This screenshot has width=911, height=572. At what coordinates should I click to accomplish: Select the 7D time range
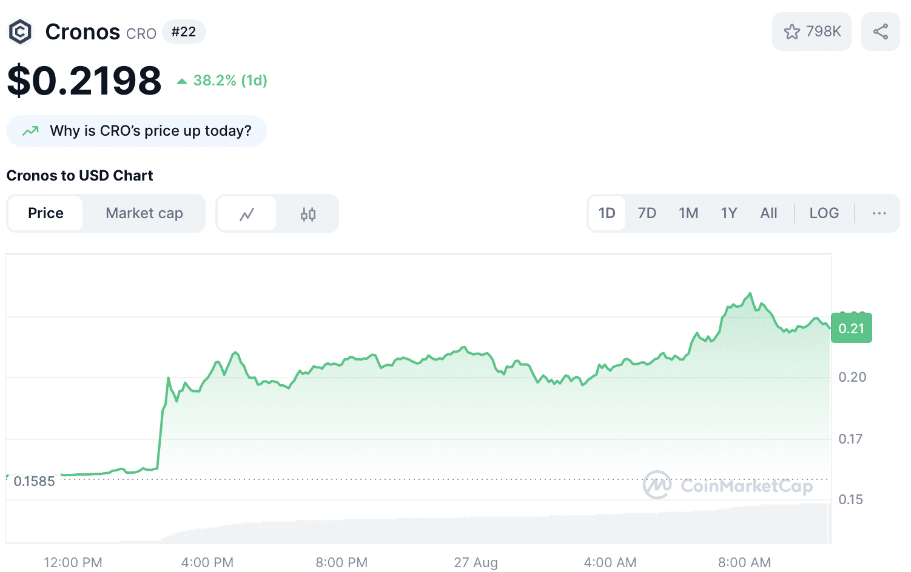[x=647, y=213]
